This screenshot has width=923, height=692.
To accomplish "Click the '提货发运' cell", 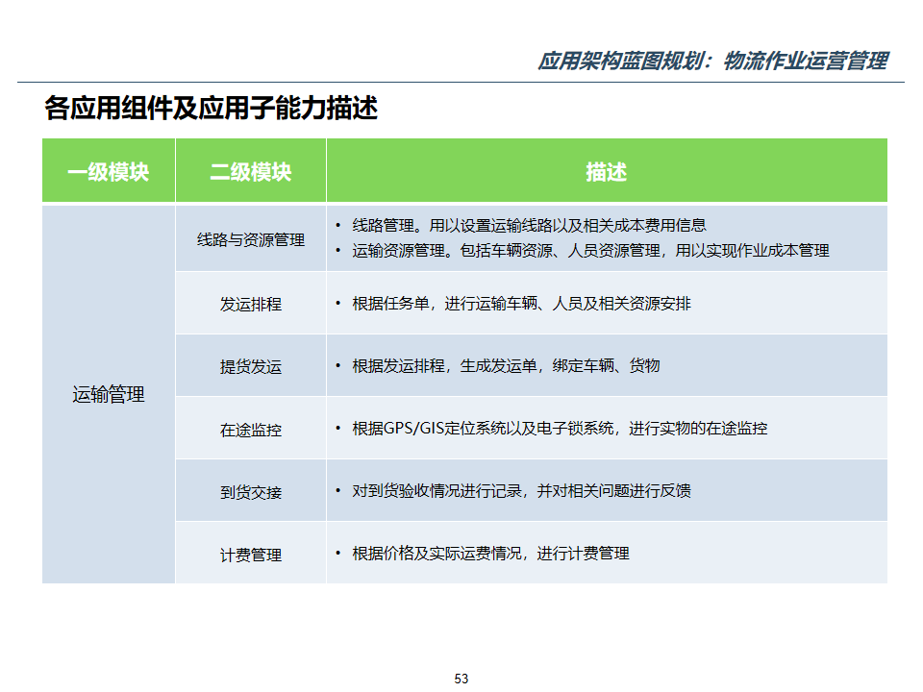I will [251, 365].
